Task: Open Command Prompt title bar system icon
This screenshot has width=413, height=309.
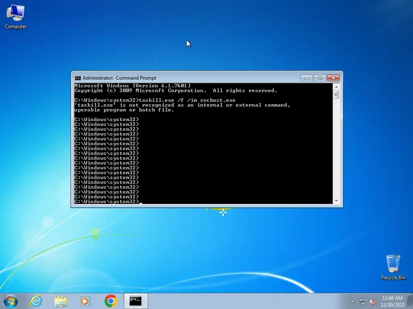Action: pos(77,78)
